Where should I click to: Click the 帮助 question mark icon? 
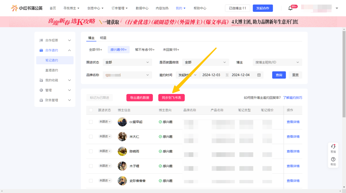pyautogui.click(x=333, y=159)
